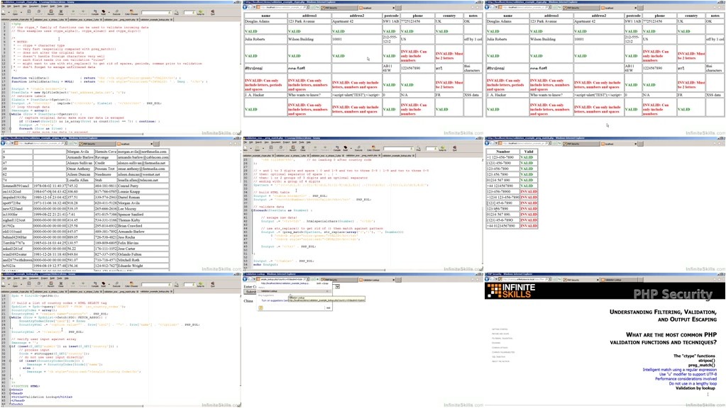Click Find icon in Geany ctype window
Viewport: 726px width, 408px height.
(177, 12)
